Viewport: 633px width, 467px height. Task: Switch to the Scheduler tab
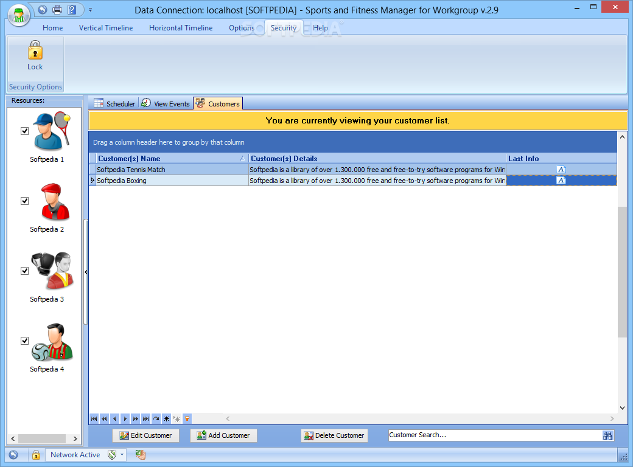pyautogui.click(x=114, y=103)
